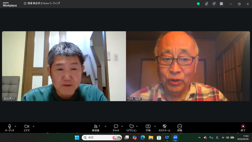252x142 pixels.
Task: Open Microsoft Edge from taskbar
Action: (143, 138)
